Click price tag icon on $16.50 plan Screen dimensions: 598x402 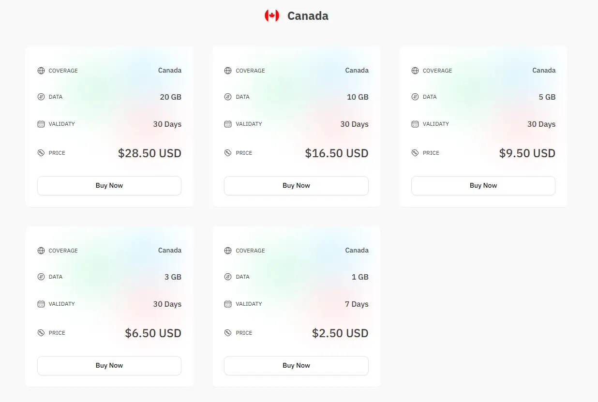[228, 153]
